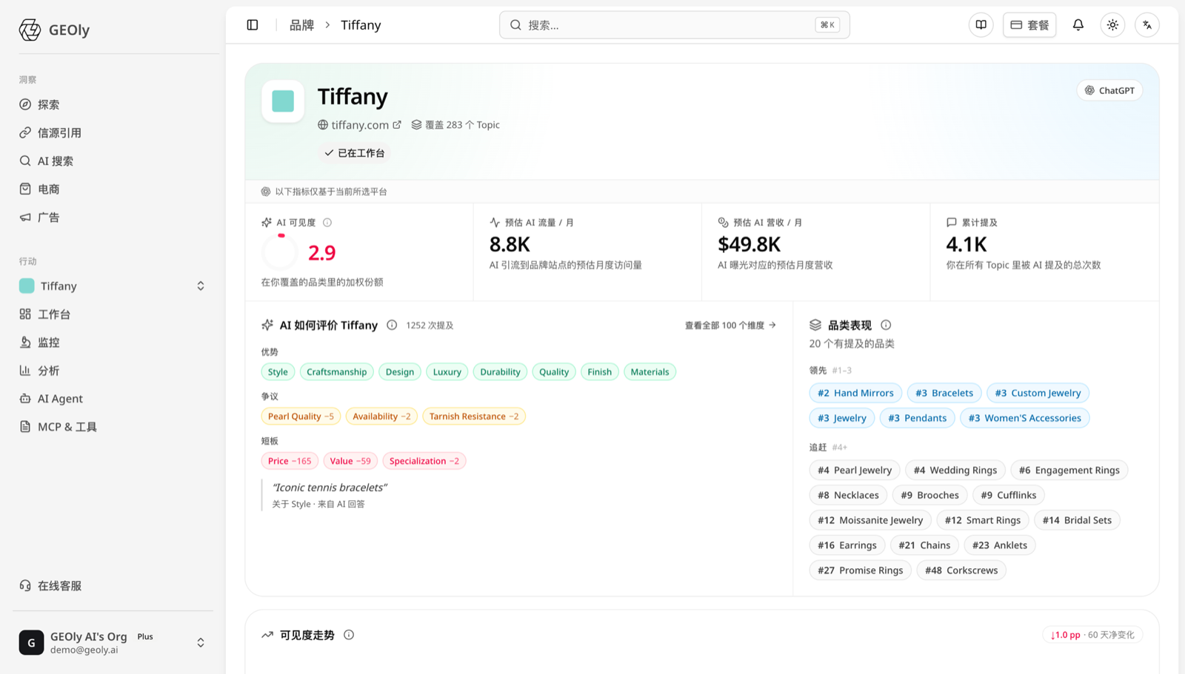1185x674 pixels.
Task: Select the Quality strength tag
Action: point(554,372)
